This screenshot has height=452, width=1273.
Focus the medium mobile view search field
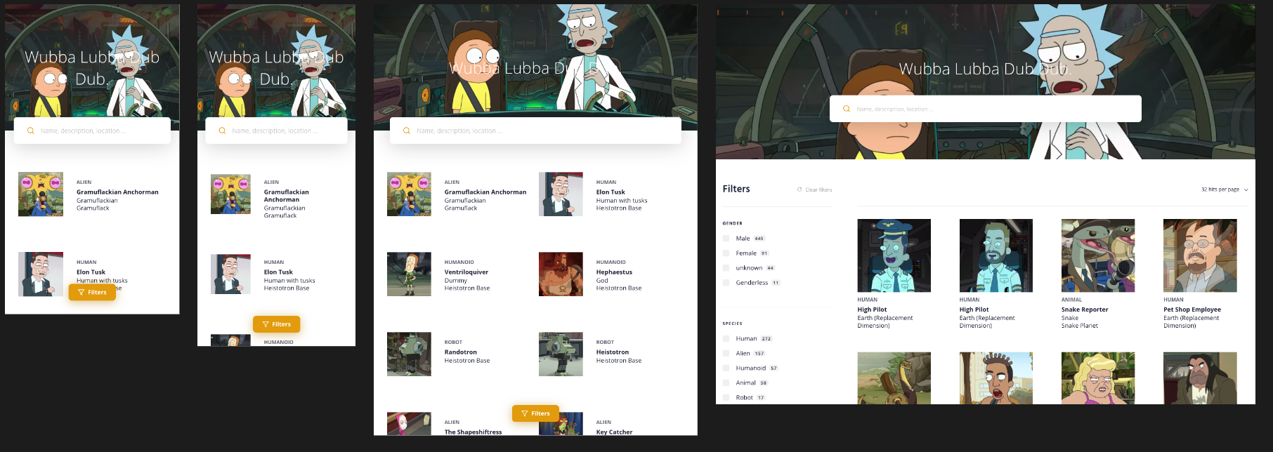click(x=276, y=131)
